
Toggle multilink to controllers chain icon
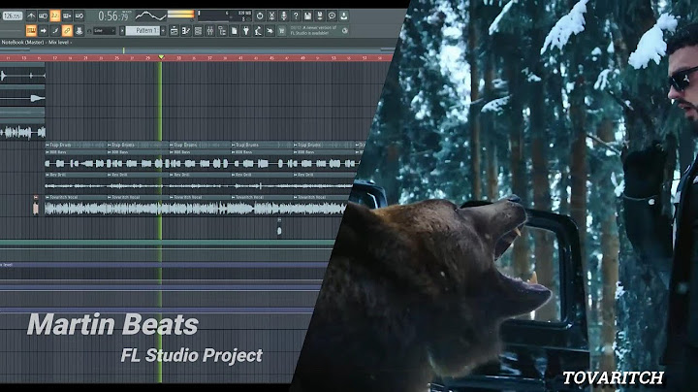pyautogui.click(x=67, y=31)
